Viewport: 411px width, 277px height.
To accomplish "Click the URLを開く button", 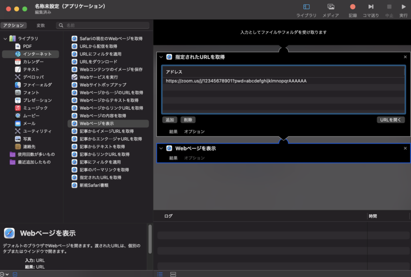I will [390, 120].
